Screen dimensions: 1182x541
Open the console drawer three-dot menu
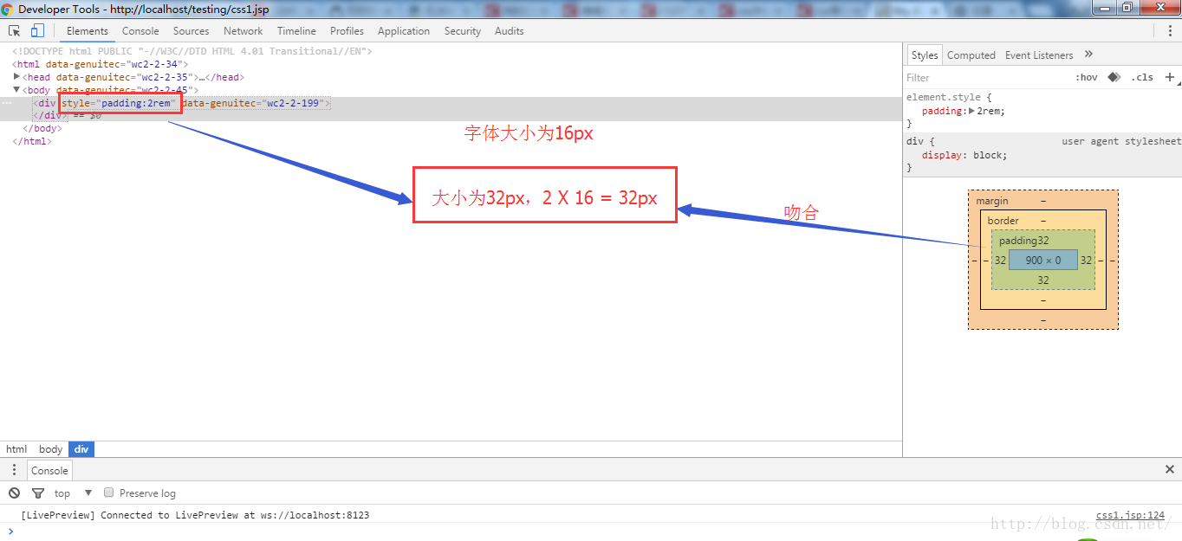click(x=14, y=469)
